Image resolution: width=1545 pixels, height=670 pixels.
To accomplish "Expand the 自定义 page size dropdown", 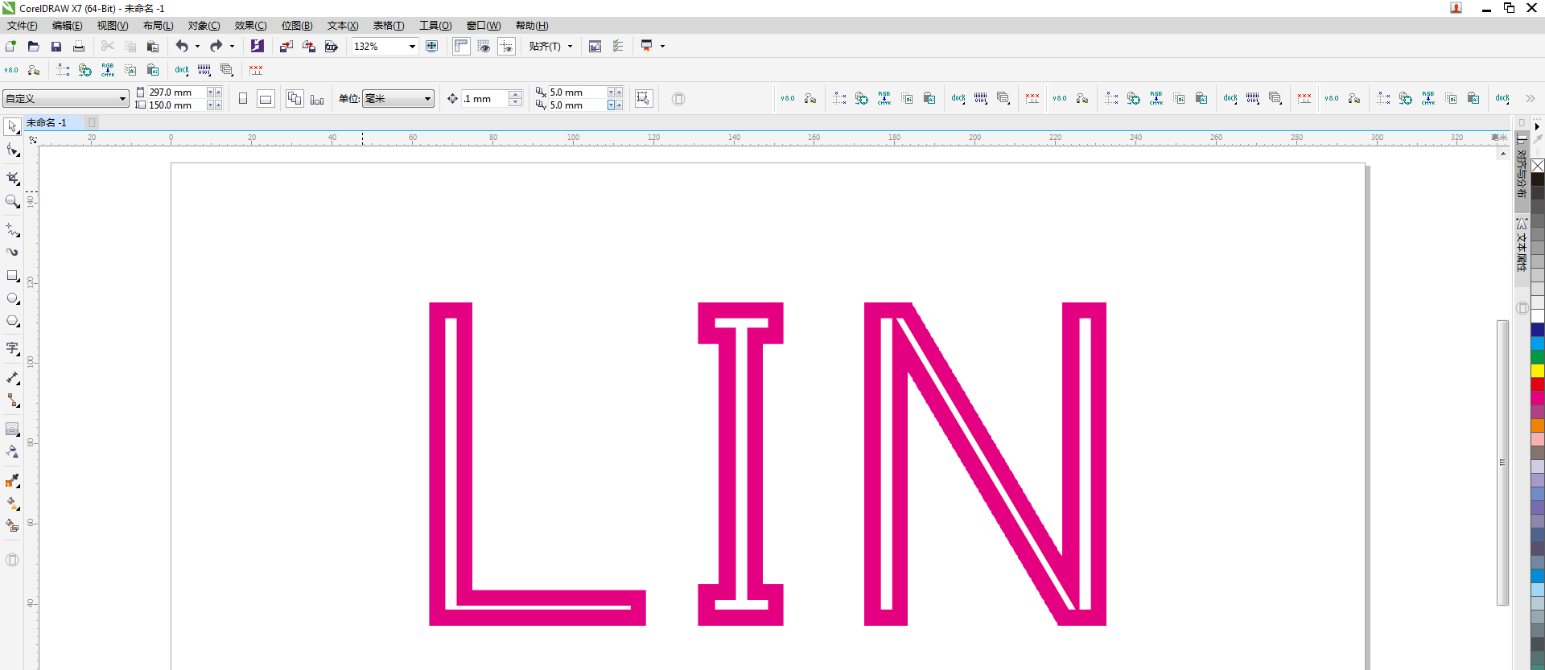I will point(122,99).
